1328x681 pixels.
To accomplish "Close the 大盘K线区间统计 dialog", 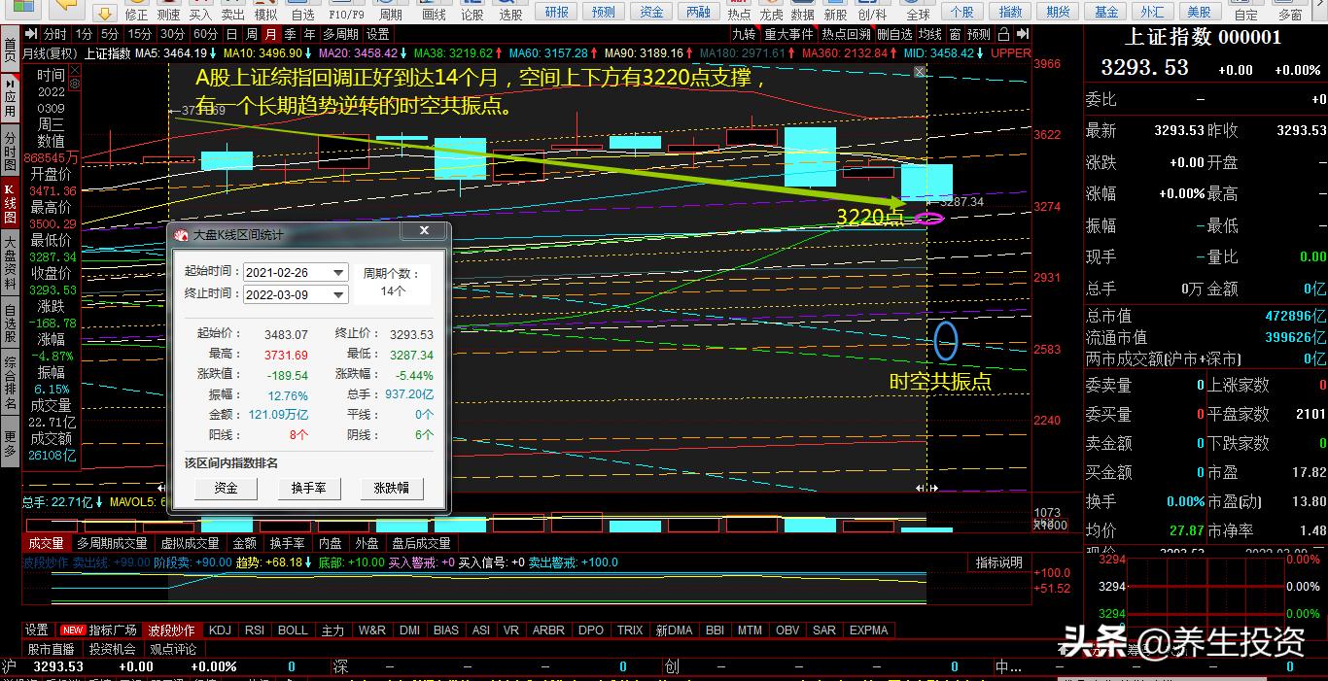I will [x=424, y=231].
